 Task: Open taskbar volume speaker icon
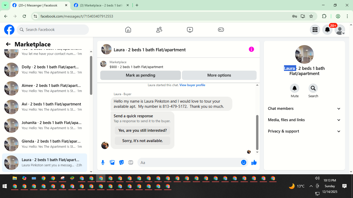(x=317, y=178)
